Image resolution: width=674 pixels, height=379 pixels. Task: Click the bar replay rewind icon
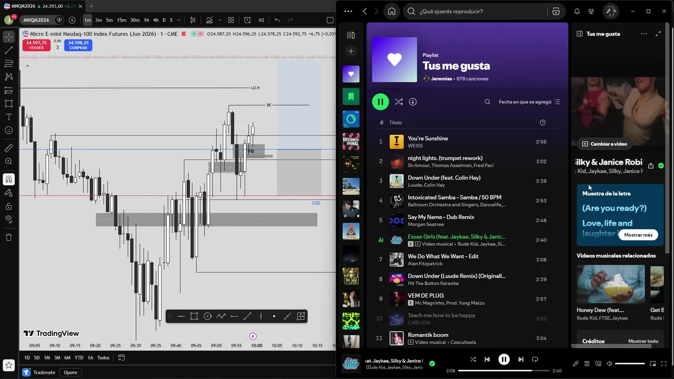(261, 20)
